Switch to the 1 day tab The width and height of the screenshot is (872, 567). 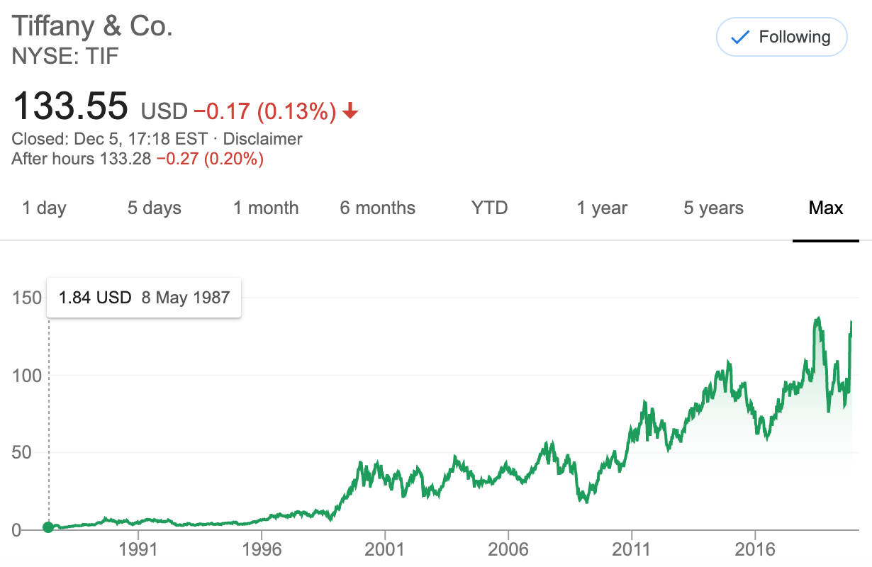click(44, 208)
